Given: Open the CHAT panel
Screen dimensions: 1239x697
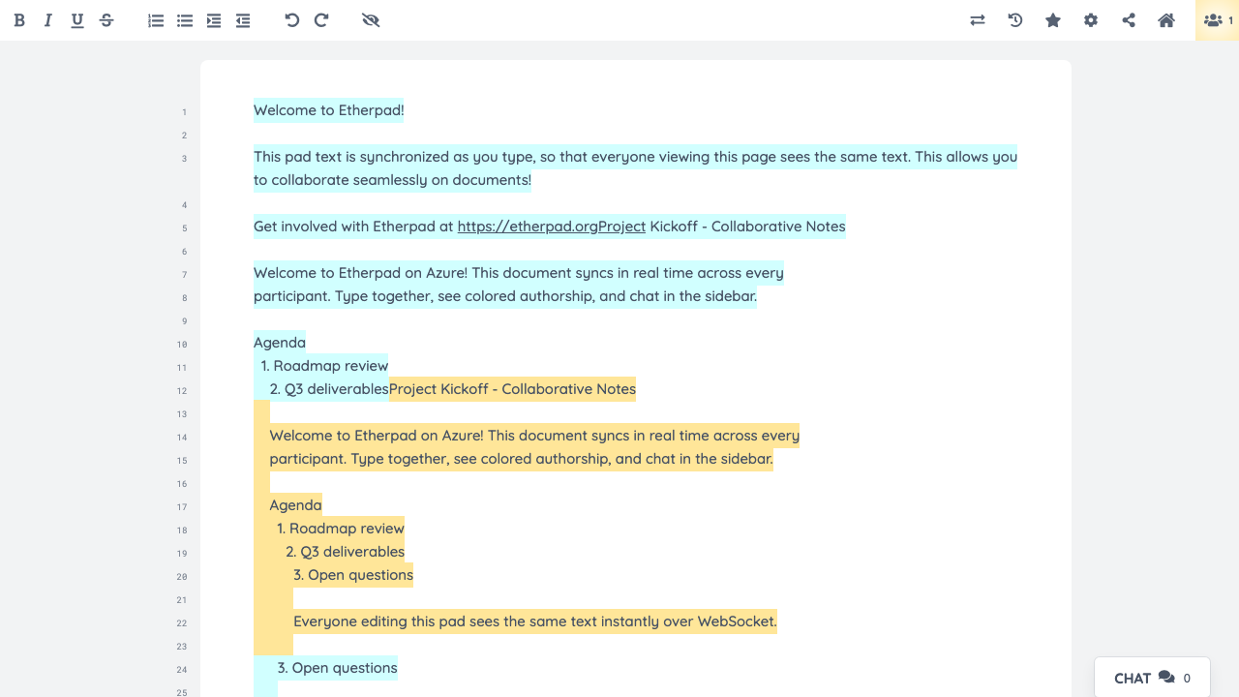Looking at the screenshot, I should click(x=1152, y=678).
